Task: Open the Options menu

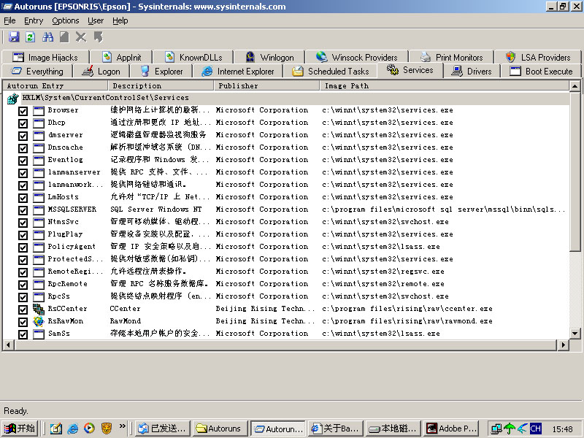Action: [66, 21]
